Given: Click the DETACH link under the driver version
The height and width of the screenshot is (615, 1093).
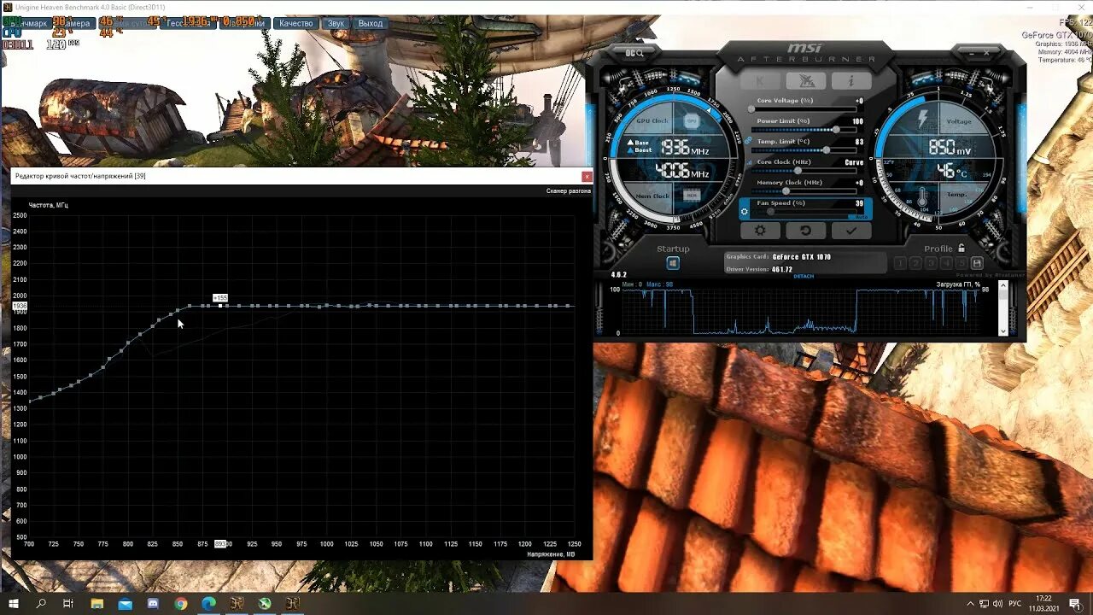Looking at the screenshot, I should [x=804, y=277].
